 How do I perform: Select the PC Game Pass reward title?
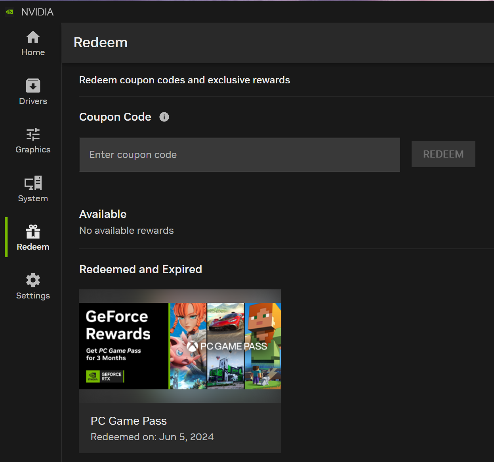point(129,421)
